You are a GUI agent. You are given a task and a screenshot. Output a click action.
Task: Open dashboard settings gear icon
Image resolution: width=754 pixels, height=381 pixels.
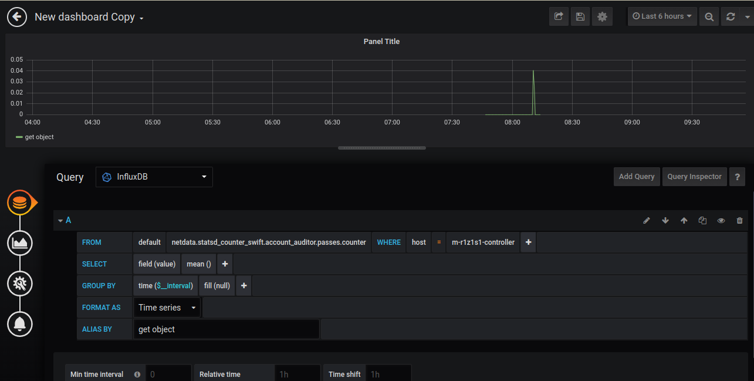pyautogui.click(x=602, y=16)
